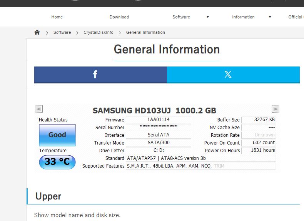
Task: Open the Official menu item
Action: click(x=296, y=17)
